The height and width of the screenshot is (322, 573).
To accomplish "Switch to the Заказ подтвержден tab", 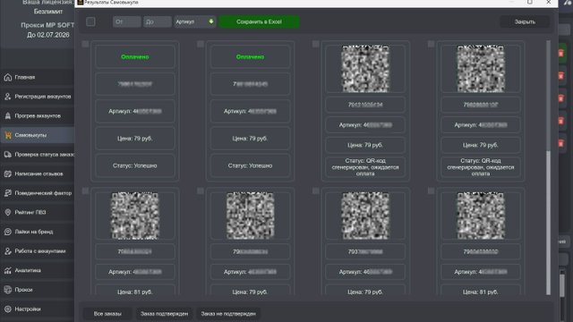I will 164,314.
